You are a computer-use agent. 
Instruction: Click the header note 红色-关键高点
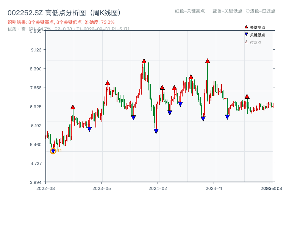[x=190, y=11]
